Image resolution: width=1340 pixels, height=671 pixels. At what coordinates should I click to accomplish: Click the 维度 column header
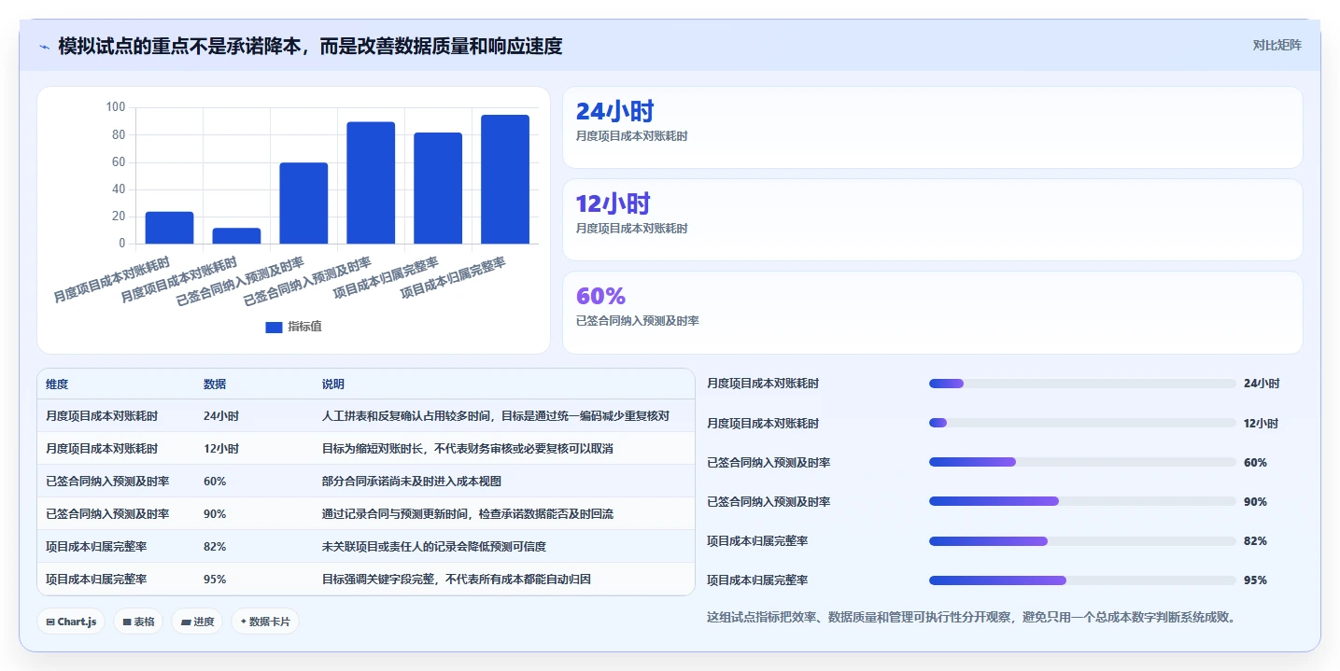(x=57, y=384)
